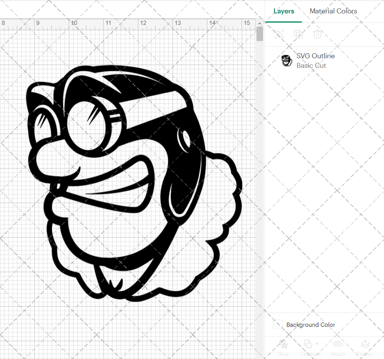This screenshot has width=384, height=359.
Task: Open the Material Colors tab
Action: pyautogui.click(x=333, y=11)
